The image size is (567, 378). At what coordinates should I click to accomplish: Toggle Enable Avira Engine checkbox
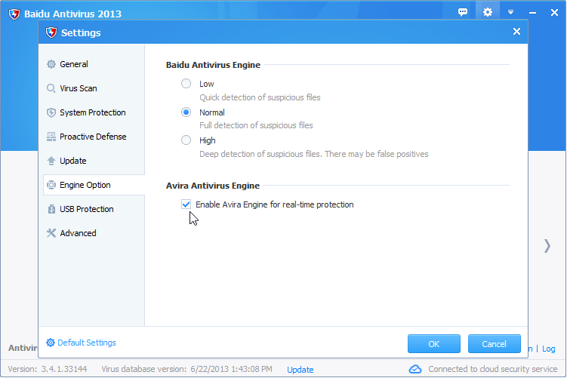click(186, 204)
